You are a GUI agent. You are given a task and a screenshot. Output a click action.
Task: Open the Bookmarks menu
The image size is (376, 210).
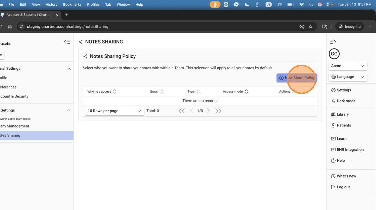pyautogui.click(x=72, y=4)
